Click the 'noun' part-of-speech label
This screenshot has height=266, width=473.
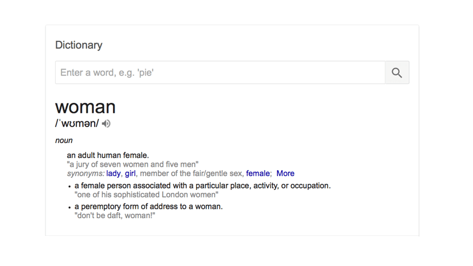click(x=64, y=141)
